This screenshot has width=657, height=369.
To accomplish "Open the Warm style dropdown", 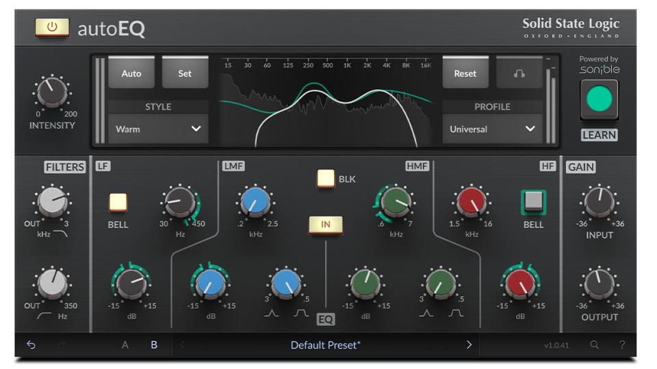I will tap(158, 129).
